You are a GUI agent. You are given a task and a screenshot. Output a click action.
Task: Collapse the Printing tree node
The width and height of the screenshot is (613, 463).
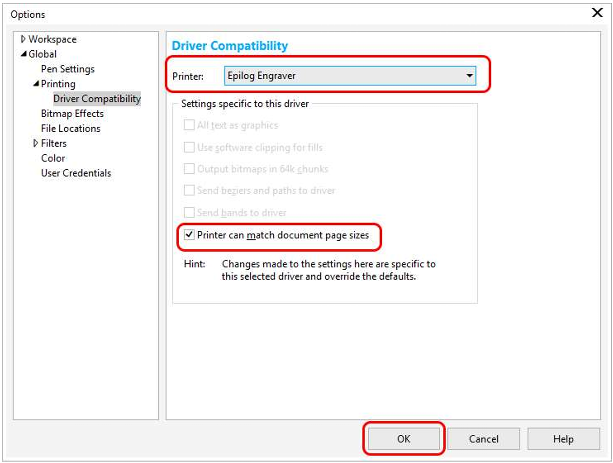[x=36, y=84]
